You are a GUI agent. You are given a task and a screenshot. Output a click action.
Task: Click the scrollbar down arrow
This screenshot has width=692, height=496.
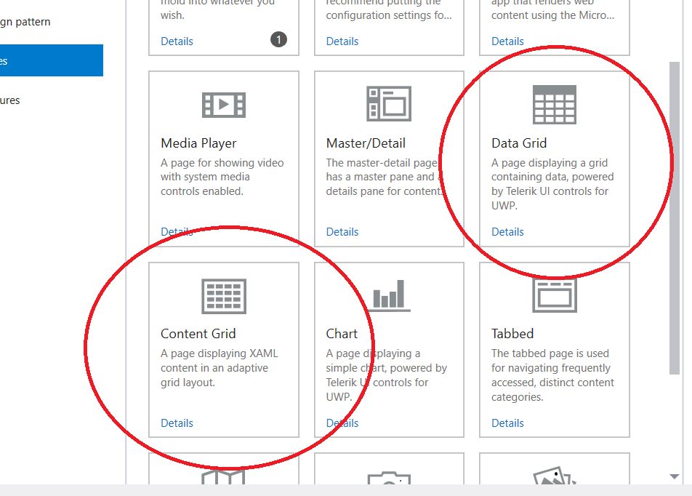[x=674, y=476]
